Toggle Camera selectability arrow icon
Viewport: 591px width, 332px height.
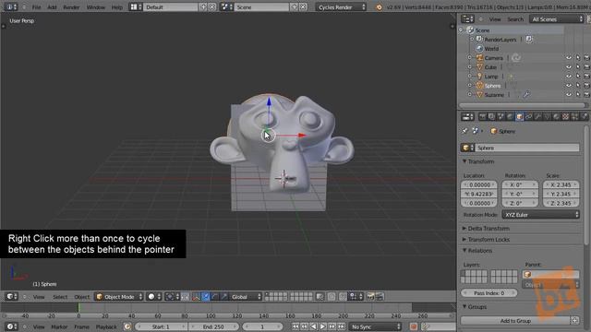(578, 57)
